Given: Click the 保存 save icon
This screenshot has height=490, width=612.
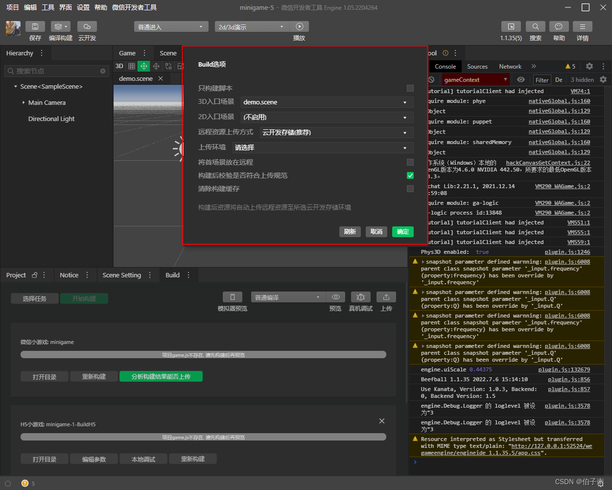Looking at the screenshot, I should (35, 26).
